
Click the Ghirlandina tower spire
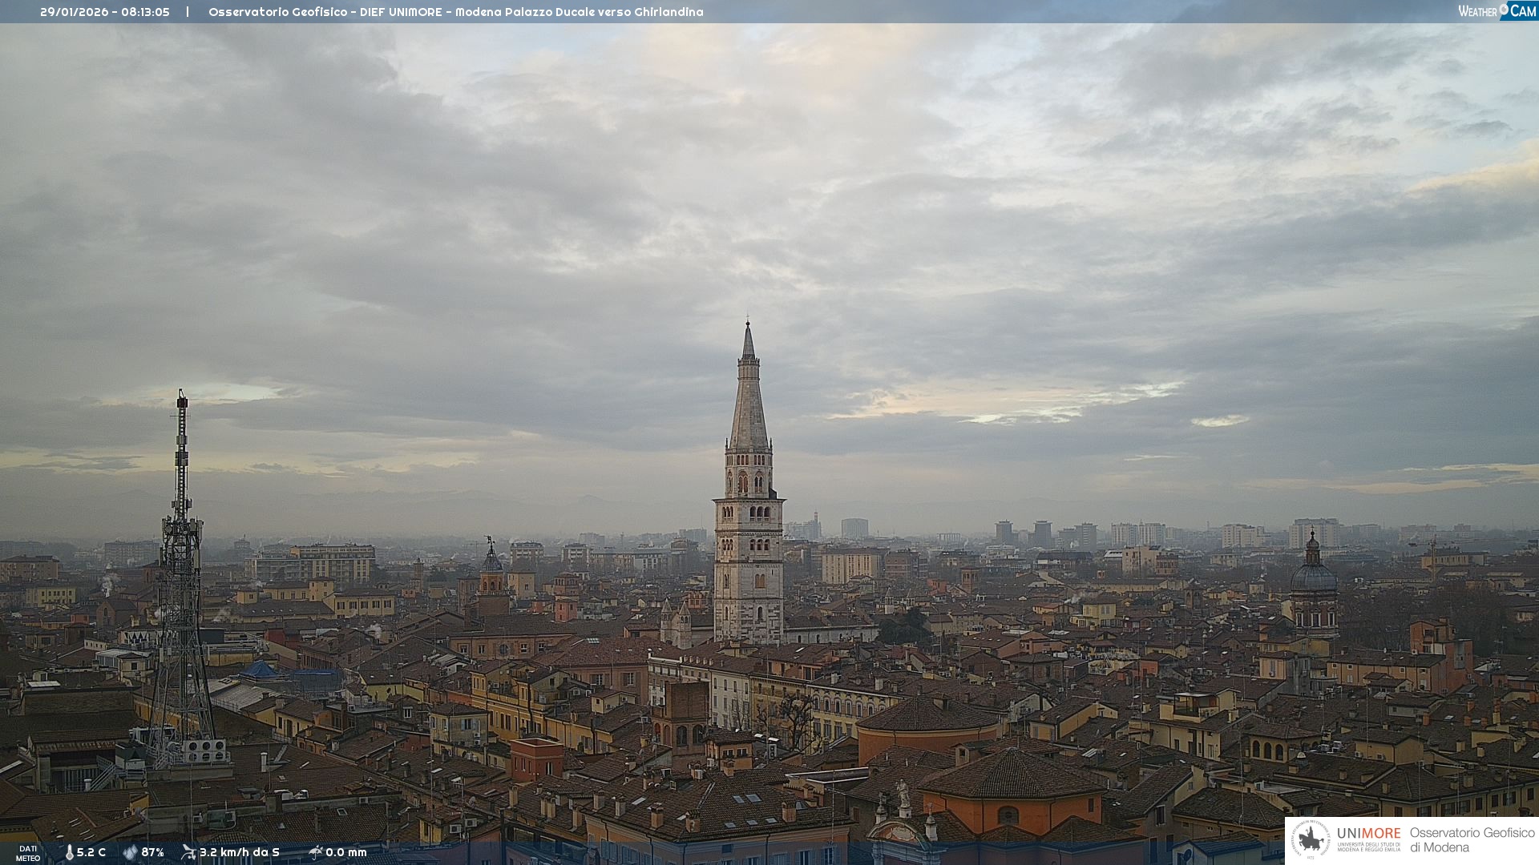(749, 400)
